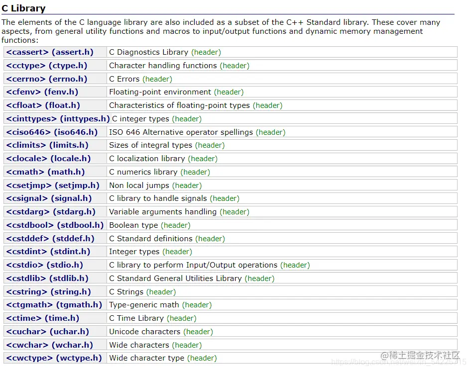Click the 'Non local jumps' description
Viewport: 471px width, 371px height.
139,185
